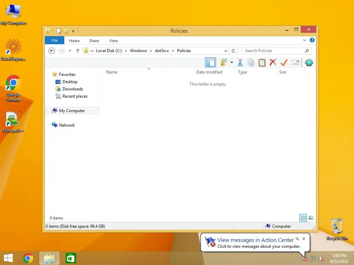Select Favorites in the navigation pane
354x265 pixels.
[x=67, y=75]
